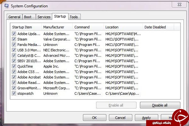
Task: Click the Advanced Micr... manufacturer cell
Action: (56, 55)
